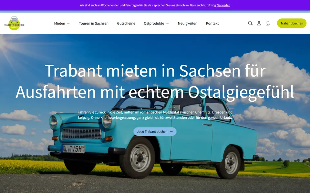Go to Touren in Sachsen

pos(94,23)
